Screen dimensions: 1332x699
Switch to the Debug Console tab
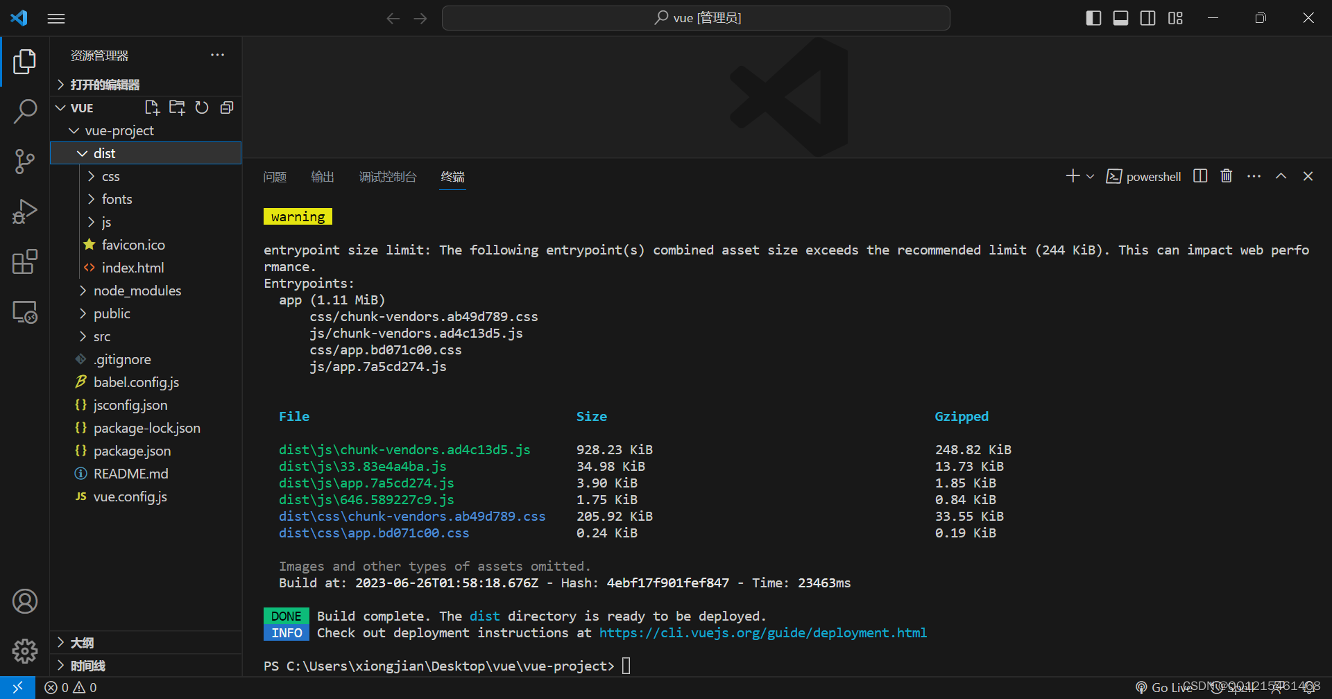(388, 177)
